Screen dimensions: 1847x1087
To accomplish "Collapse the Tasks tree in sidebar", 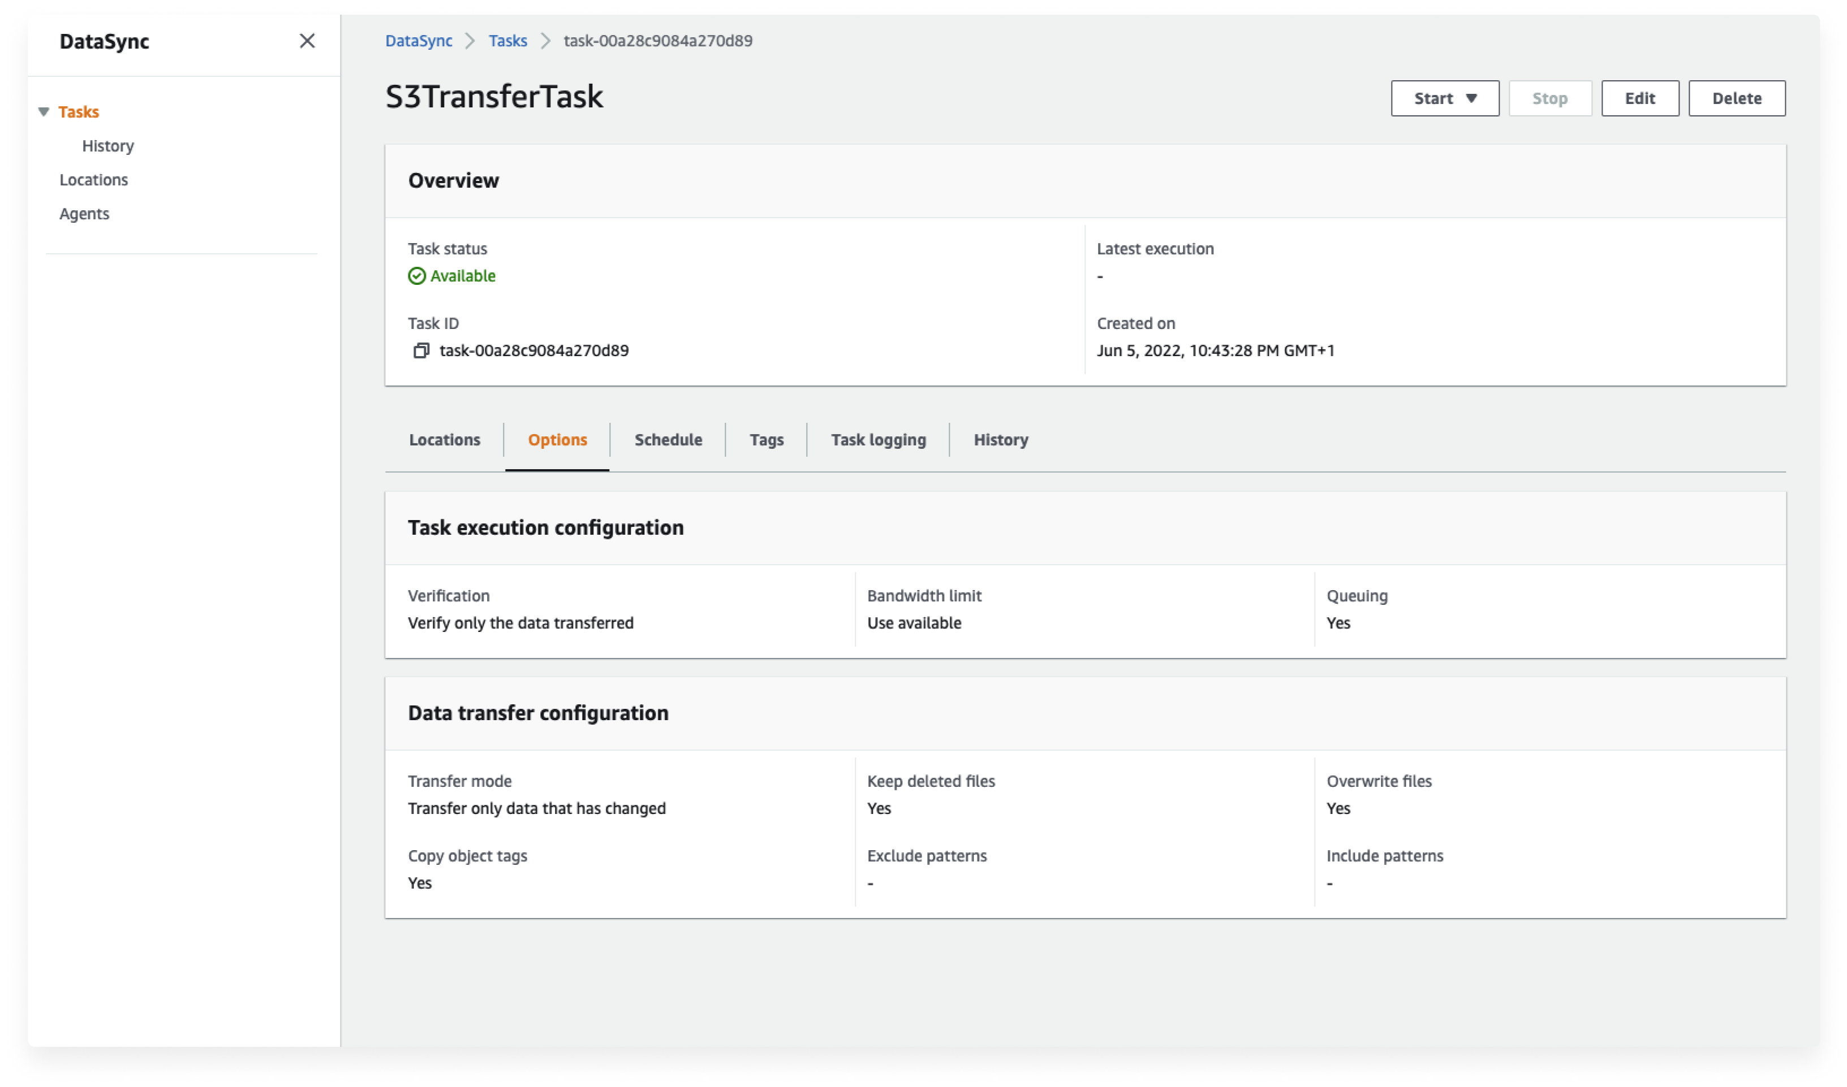I will 44,112.
